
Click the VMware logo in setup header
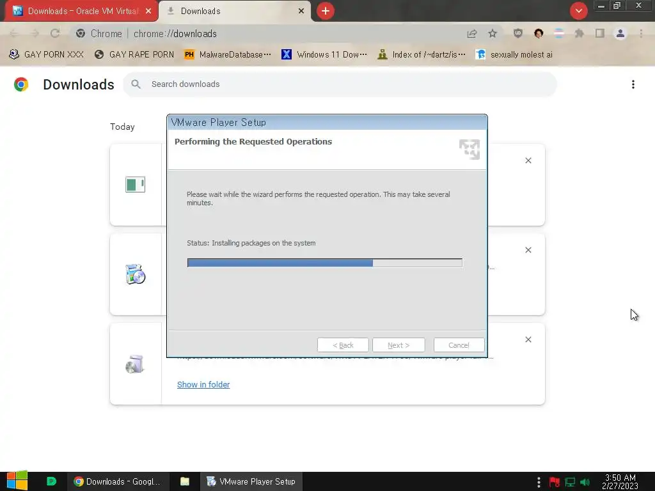pos(470,150)
